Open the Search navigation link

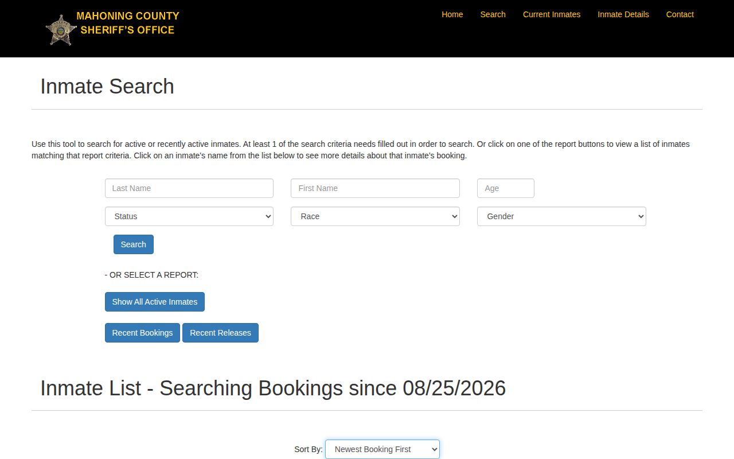coord(493,14)
